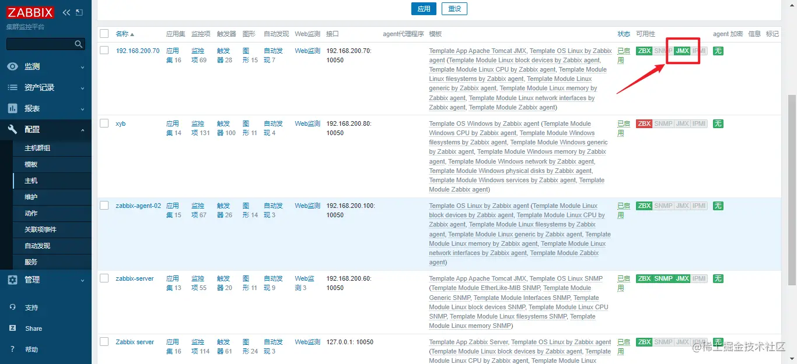Open 触发器 100 for xyb

coord(226,128)
